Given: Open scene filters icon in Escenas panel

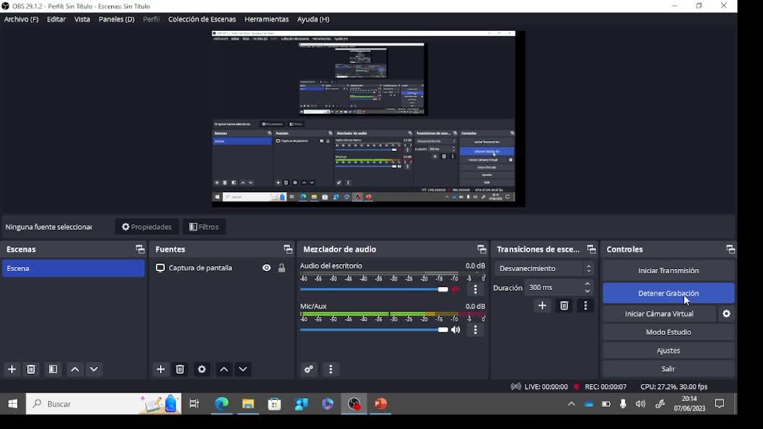Looking at the screenshot, I should coord(53,370).
